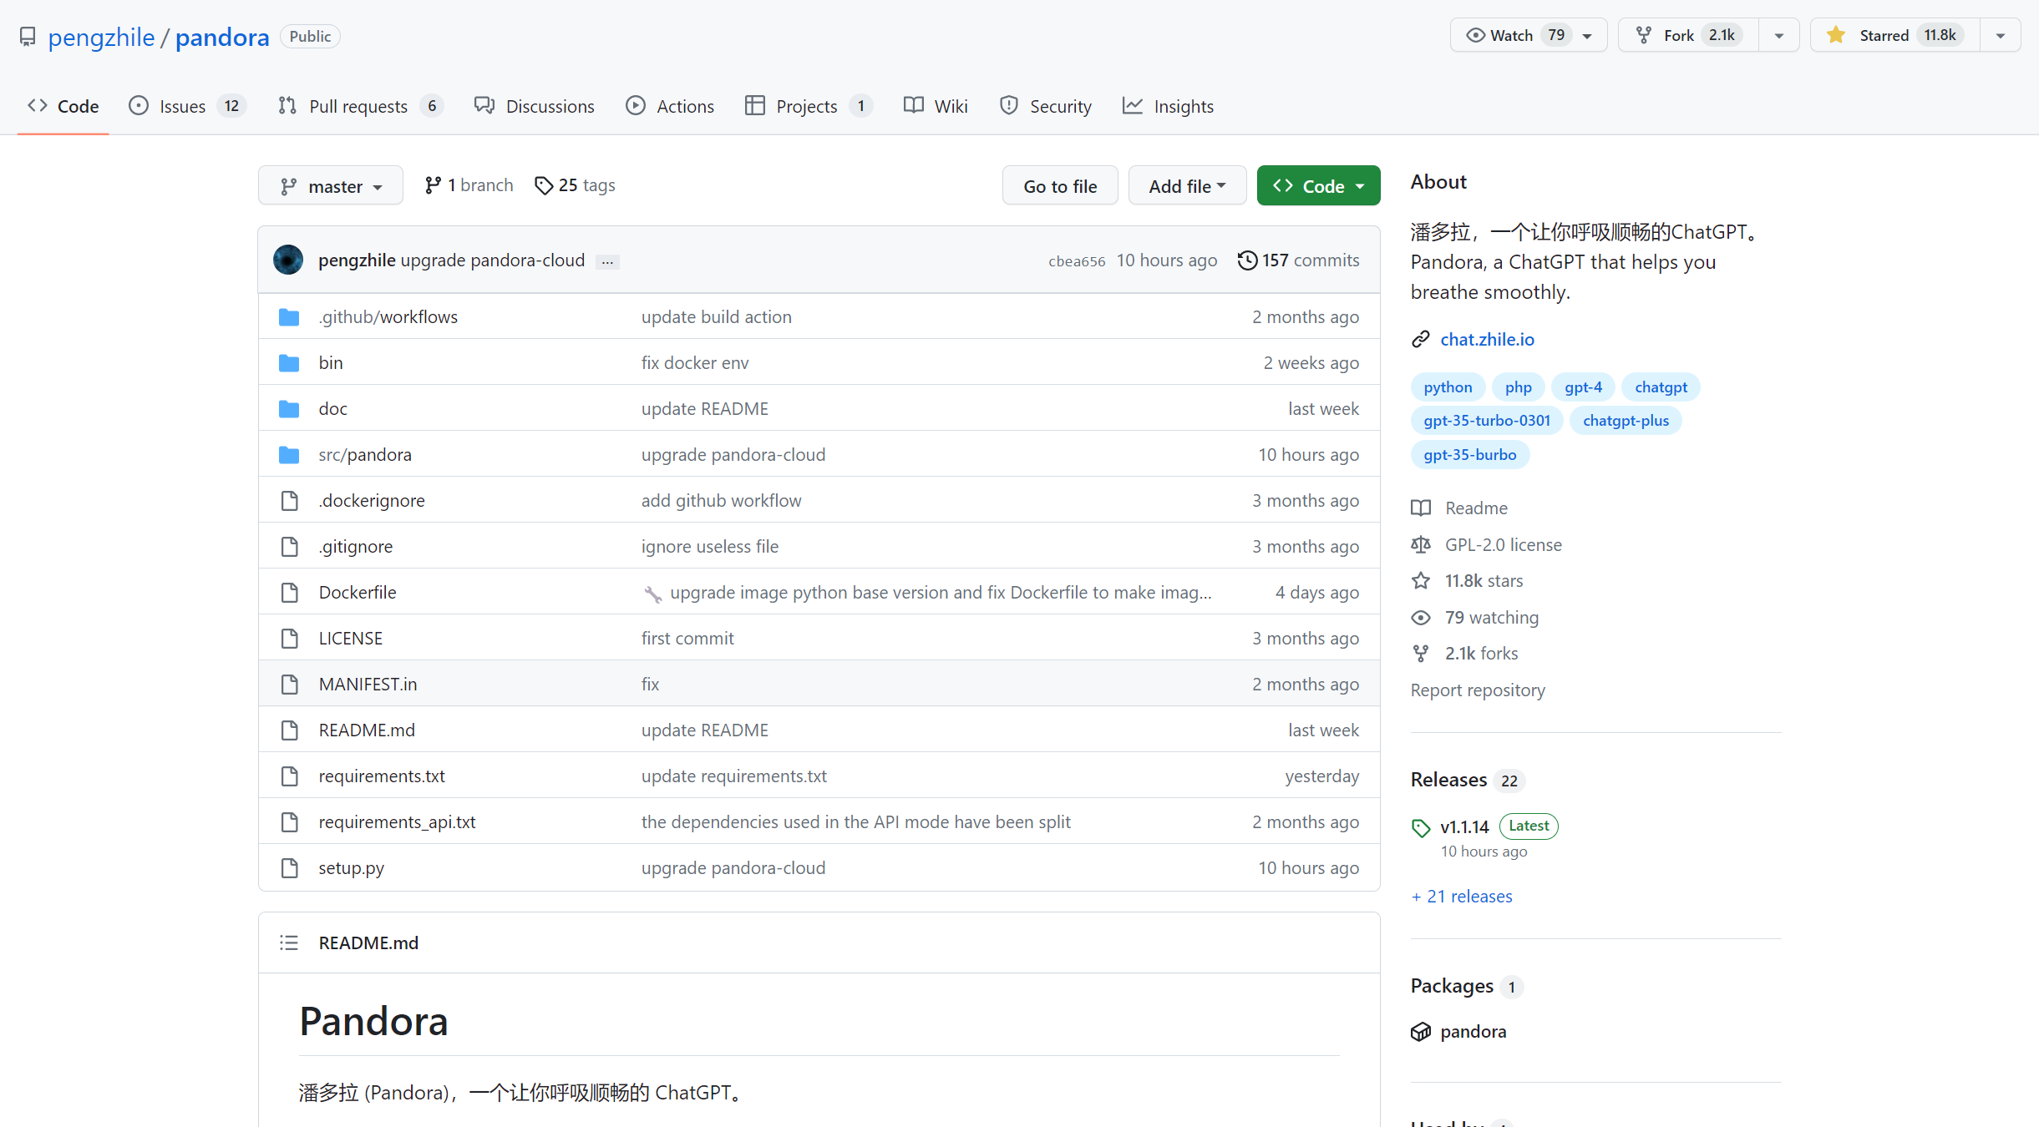Open the master branch selector dropdown

point(331,185)
